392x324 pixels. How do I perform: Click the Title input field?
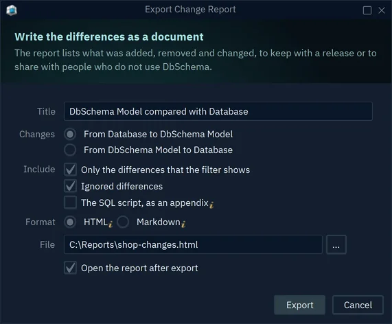click(218, 111)
